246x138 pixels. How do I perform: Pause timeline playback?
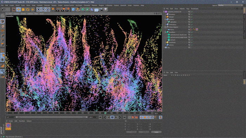[x=112, y=117]
